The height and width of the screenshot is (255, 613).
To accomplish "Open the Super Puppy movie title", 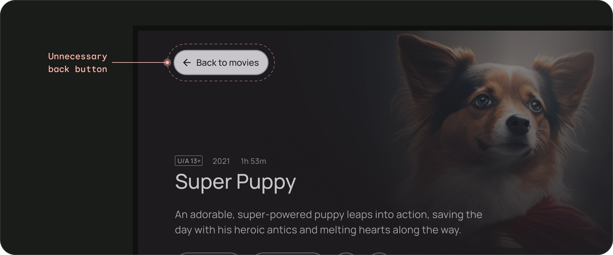I will point(235,182).
